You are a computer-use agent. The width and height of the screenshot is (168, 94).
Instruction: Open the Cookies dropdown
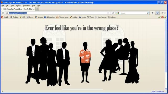[14, 17]
